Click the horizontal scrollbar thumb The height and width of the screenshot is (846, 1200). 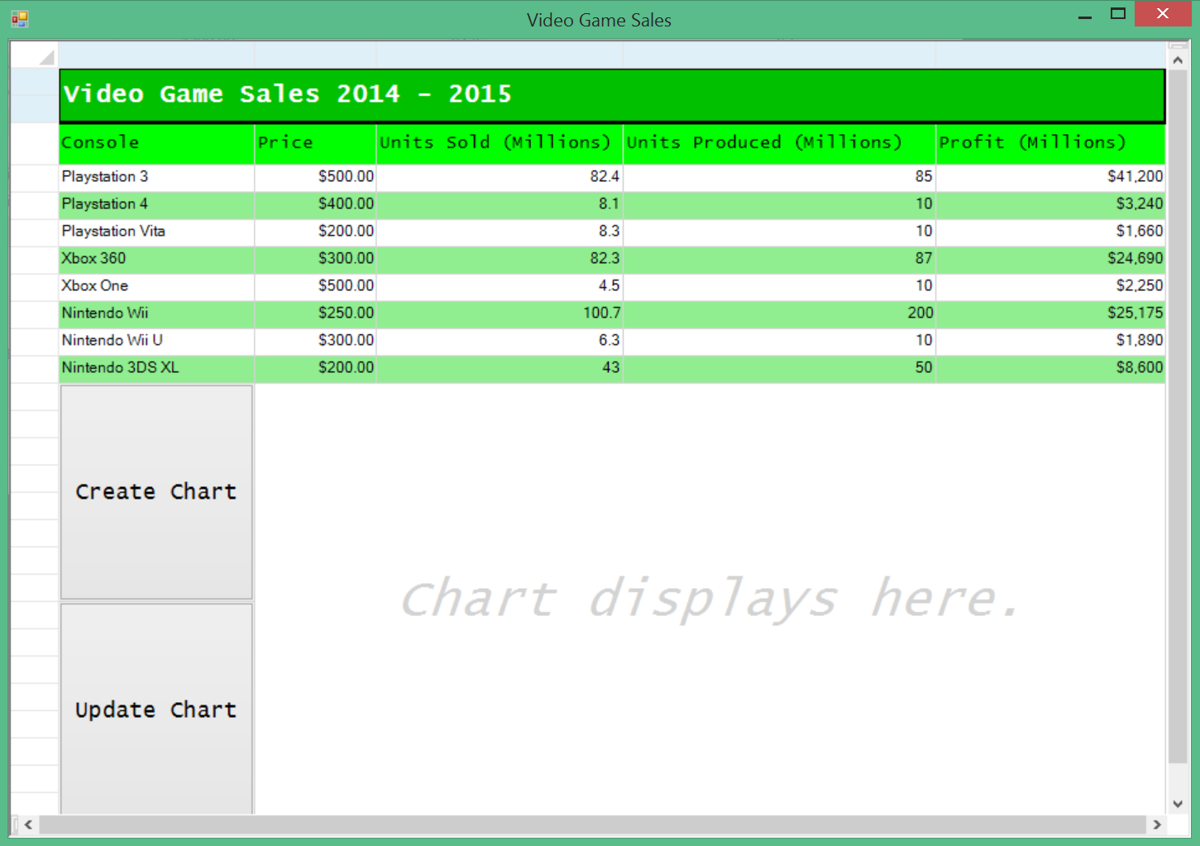click(592, 824)
